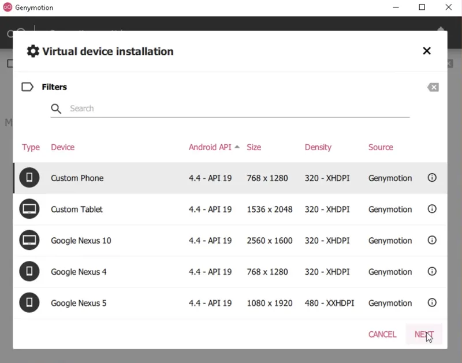Close the Virtual device installation dialog
Image resolution: width=462 pixels, height=363 pixels.
tap(427, 51)
